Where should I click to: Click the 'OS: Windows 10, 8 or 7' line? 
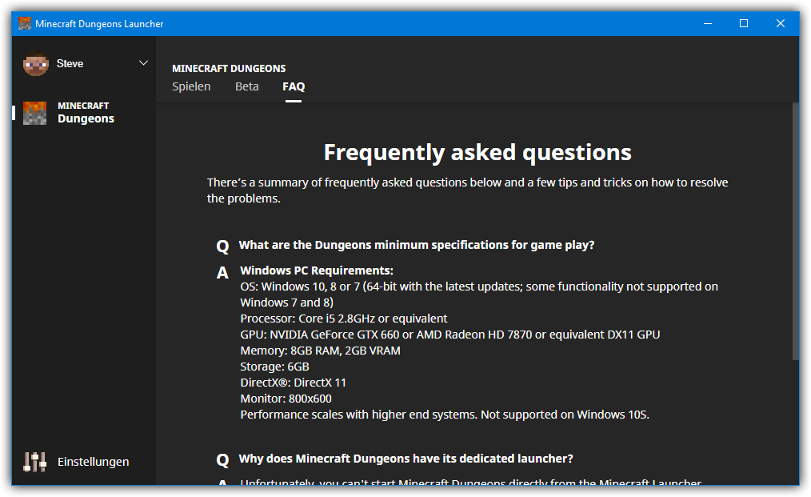point(479,294)
